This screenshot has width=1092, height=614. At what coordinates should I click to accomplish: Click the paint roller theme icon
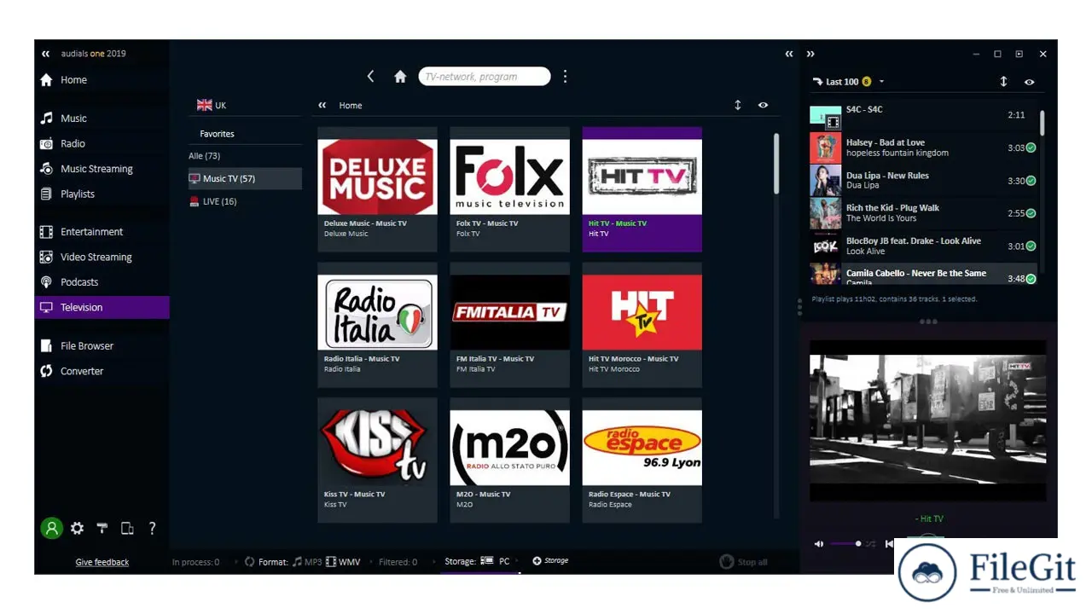102,529
